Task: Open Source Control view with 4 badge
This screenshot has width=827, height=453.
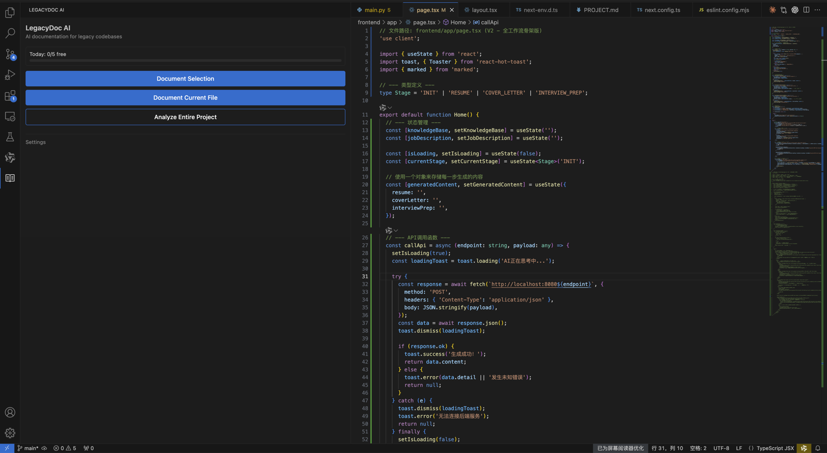Action: pos(10,54)
